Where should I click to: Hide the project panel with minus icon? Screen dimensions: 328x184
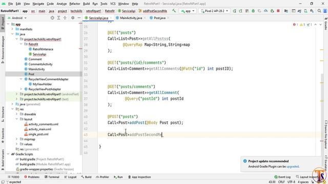pos(79,18)
